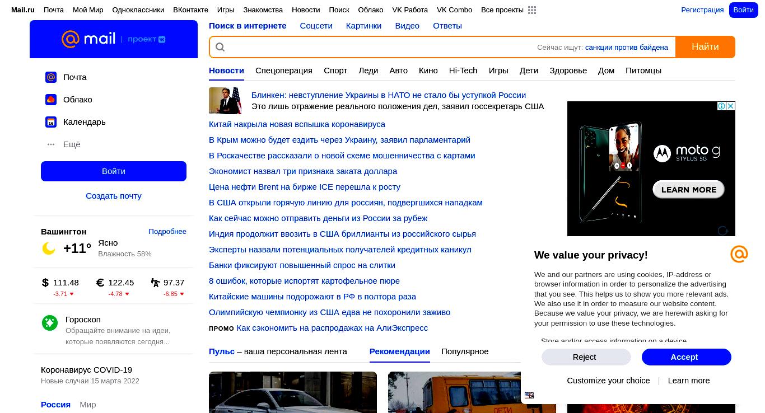The height and width of the screenshot is (413, 765).
Task: Switch search to Картинки
Action: coord(363,26)
